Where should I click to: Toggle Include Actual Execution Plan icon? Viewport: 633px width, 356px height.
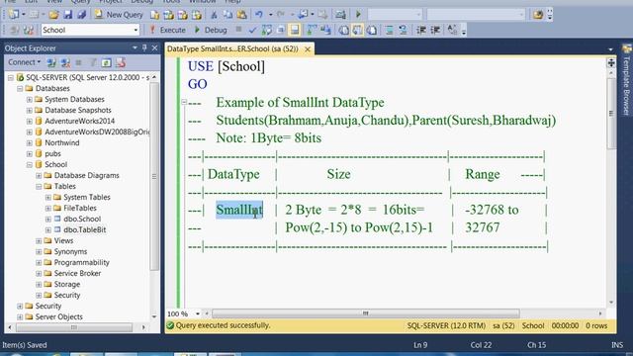[312, 30]
